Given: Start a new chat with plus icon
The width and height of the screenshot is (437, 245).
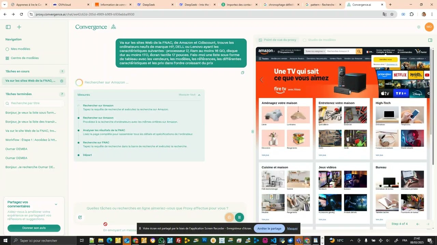Looking at the screenshot, I should pos(19,27).
